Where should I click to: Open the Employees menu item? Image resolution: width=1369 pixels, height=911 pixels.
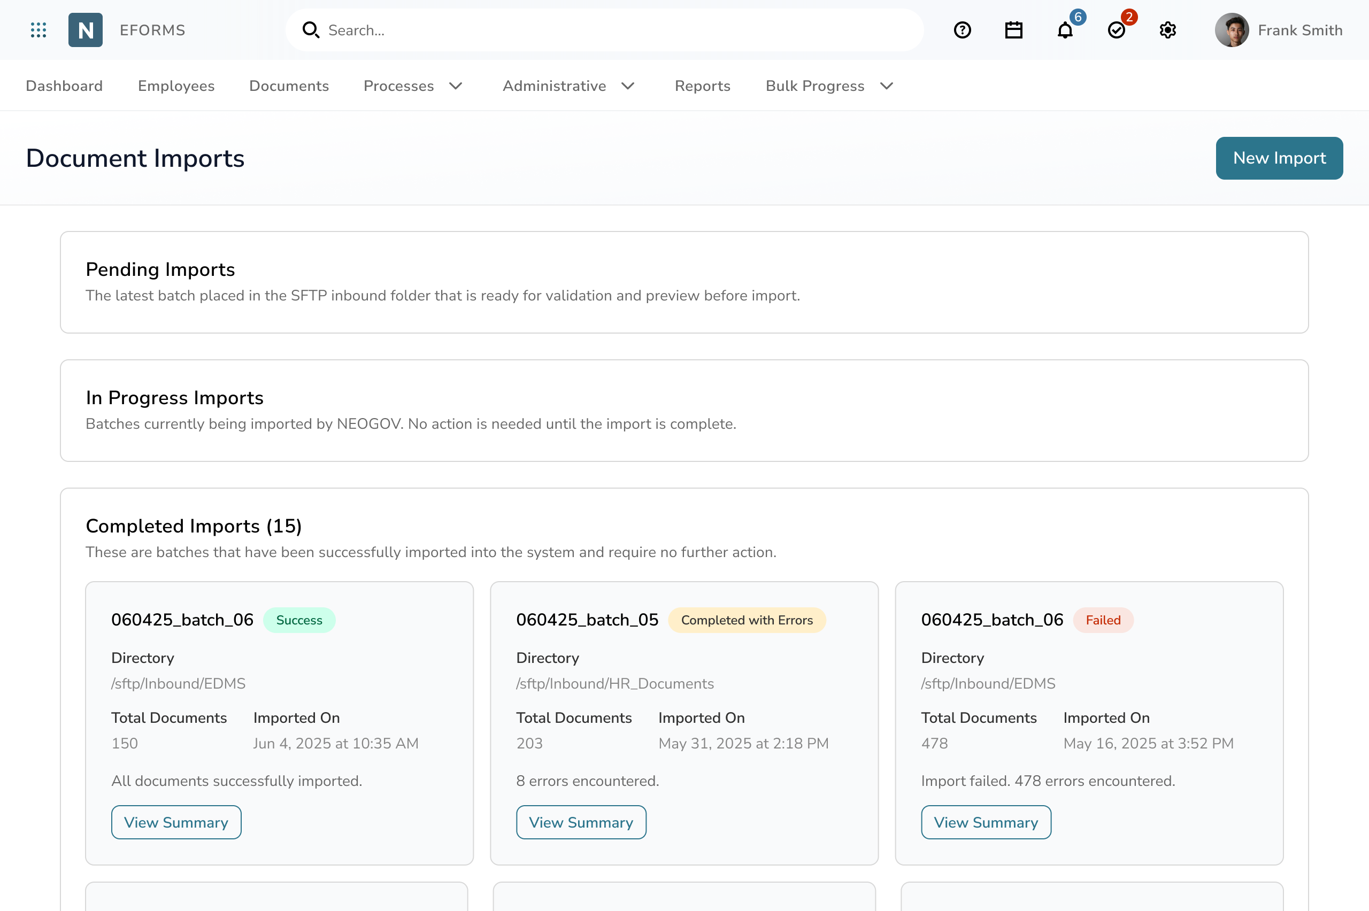(176, 86)
